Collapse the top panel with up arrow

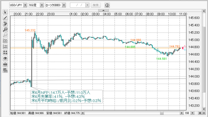coord(103,10)
